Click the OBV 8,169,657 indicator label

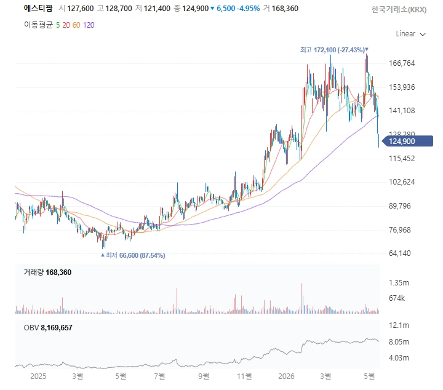point(48,328)
